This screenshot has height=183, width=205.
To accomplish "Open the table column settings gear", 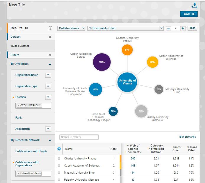I will tap(59, 149).
